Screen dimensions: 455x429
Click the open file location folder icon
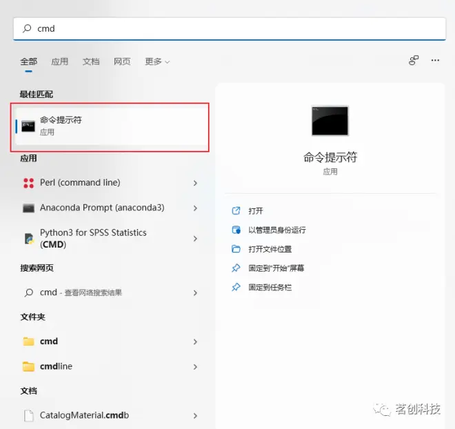click(x=236, y=249)
